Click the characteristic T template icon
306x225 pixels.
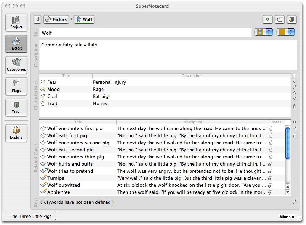[295, 76]
